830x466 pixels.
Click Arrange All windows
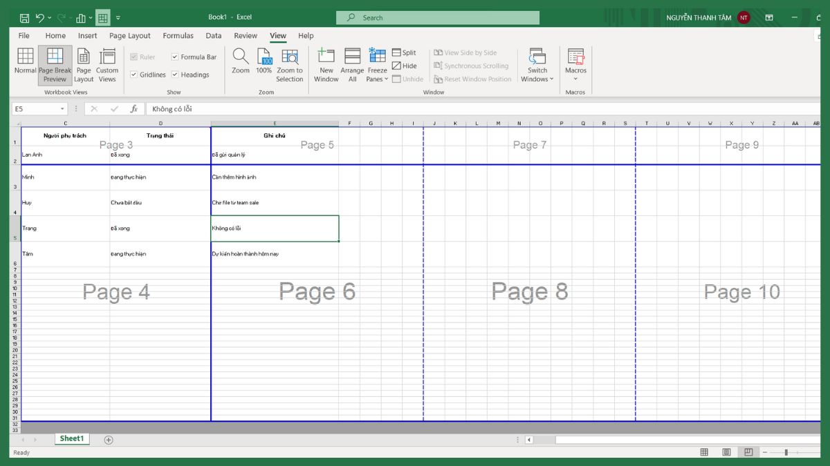click(x=352, y=64)
